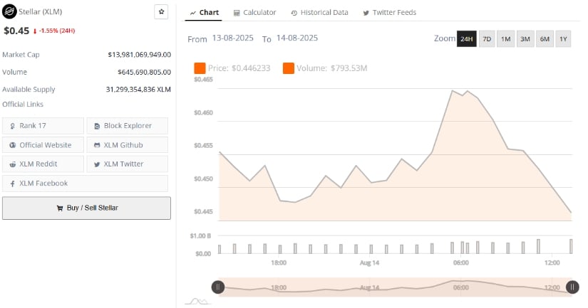Click the Buy / Sell Stellar button
Screen dimensions: 588x308
click(87, 208)
